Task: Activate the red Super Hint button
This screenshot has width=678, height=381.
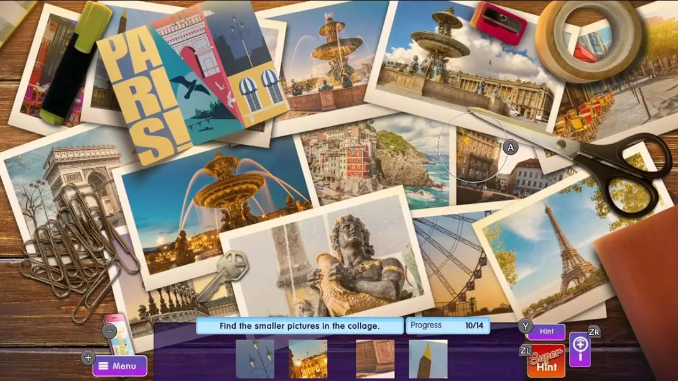Action: 546,360
